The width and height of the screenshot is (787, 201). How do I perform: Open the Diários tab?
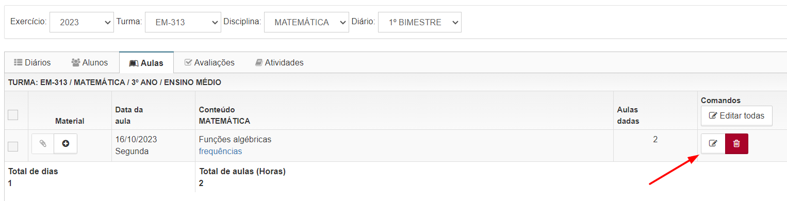(x=32, y=62)
